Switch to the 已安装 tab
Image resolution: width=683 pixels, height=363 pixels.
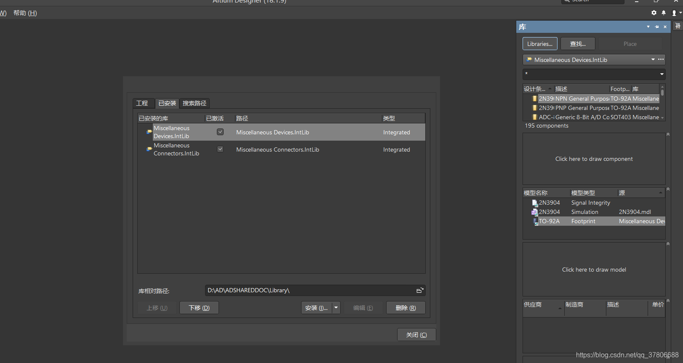pos(167,103)
